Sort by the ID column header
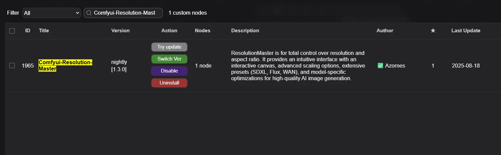 pyautogui.click(x=28, y=31)
